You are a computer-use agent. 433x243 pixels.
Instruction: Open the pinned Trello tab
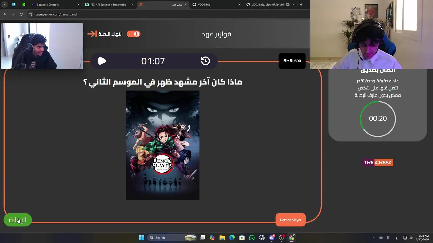(x=14, y=5)
